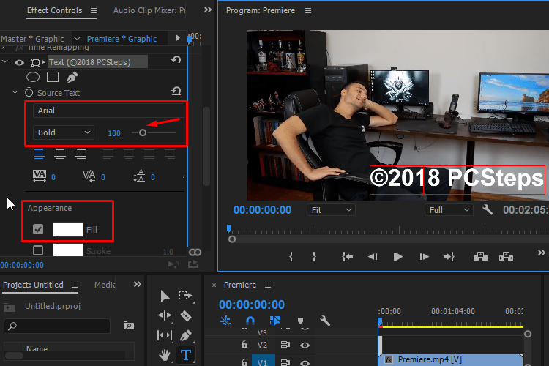This screenshot has height=366, width=549.
Task: Toggle timeline Snap magnet
Action: click(x=250, y=321)
